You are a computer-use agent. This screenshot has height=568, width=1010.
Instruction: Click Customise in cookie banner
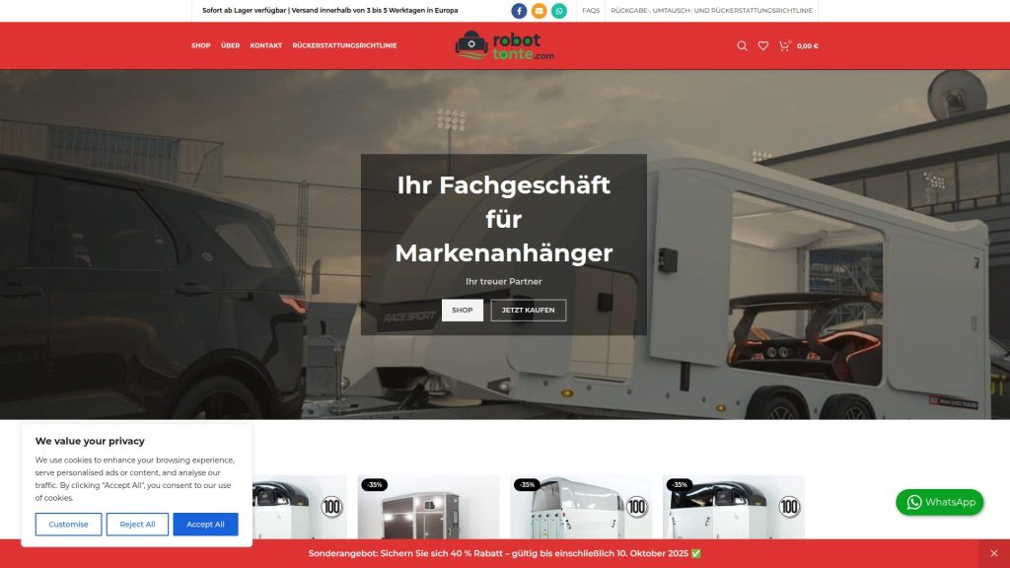68,525
